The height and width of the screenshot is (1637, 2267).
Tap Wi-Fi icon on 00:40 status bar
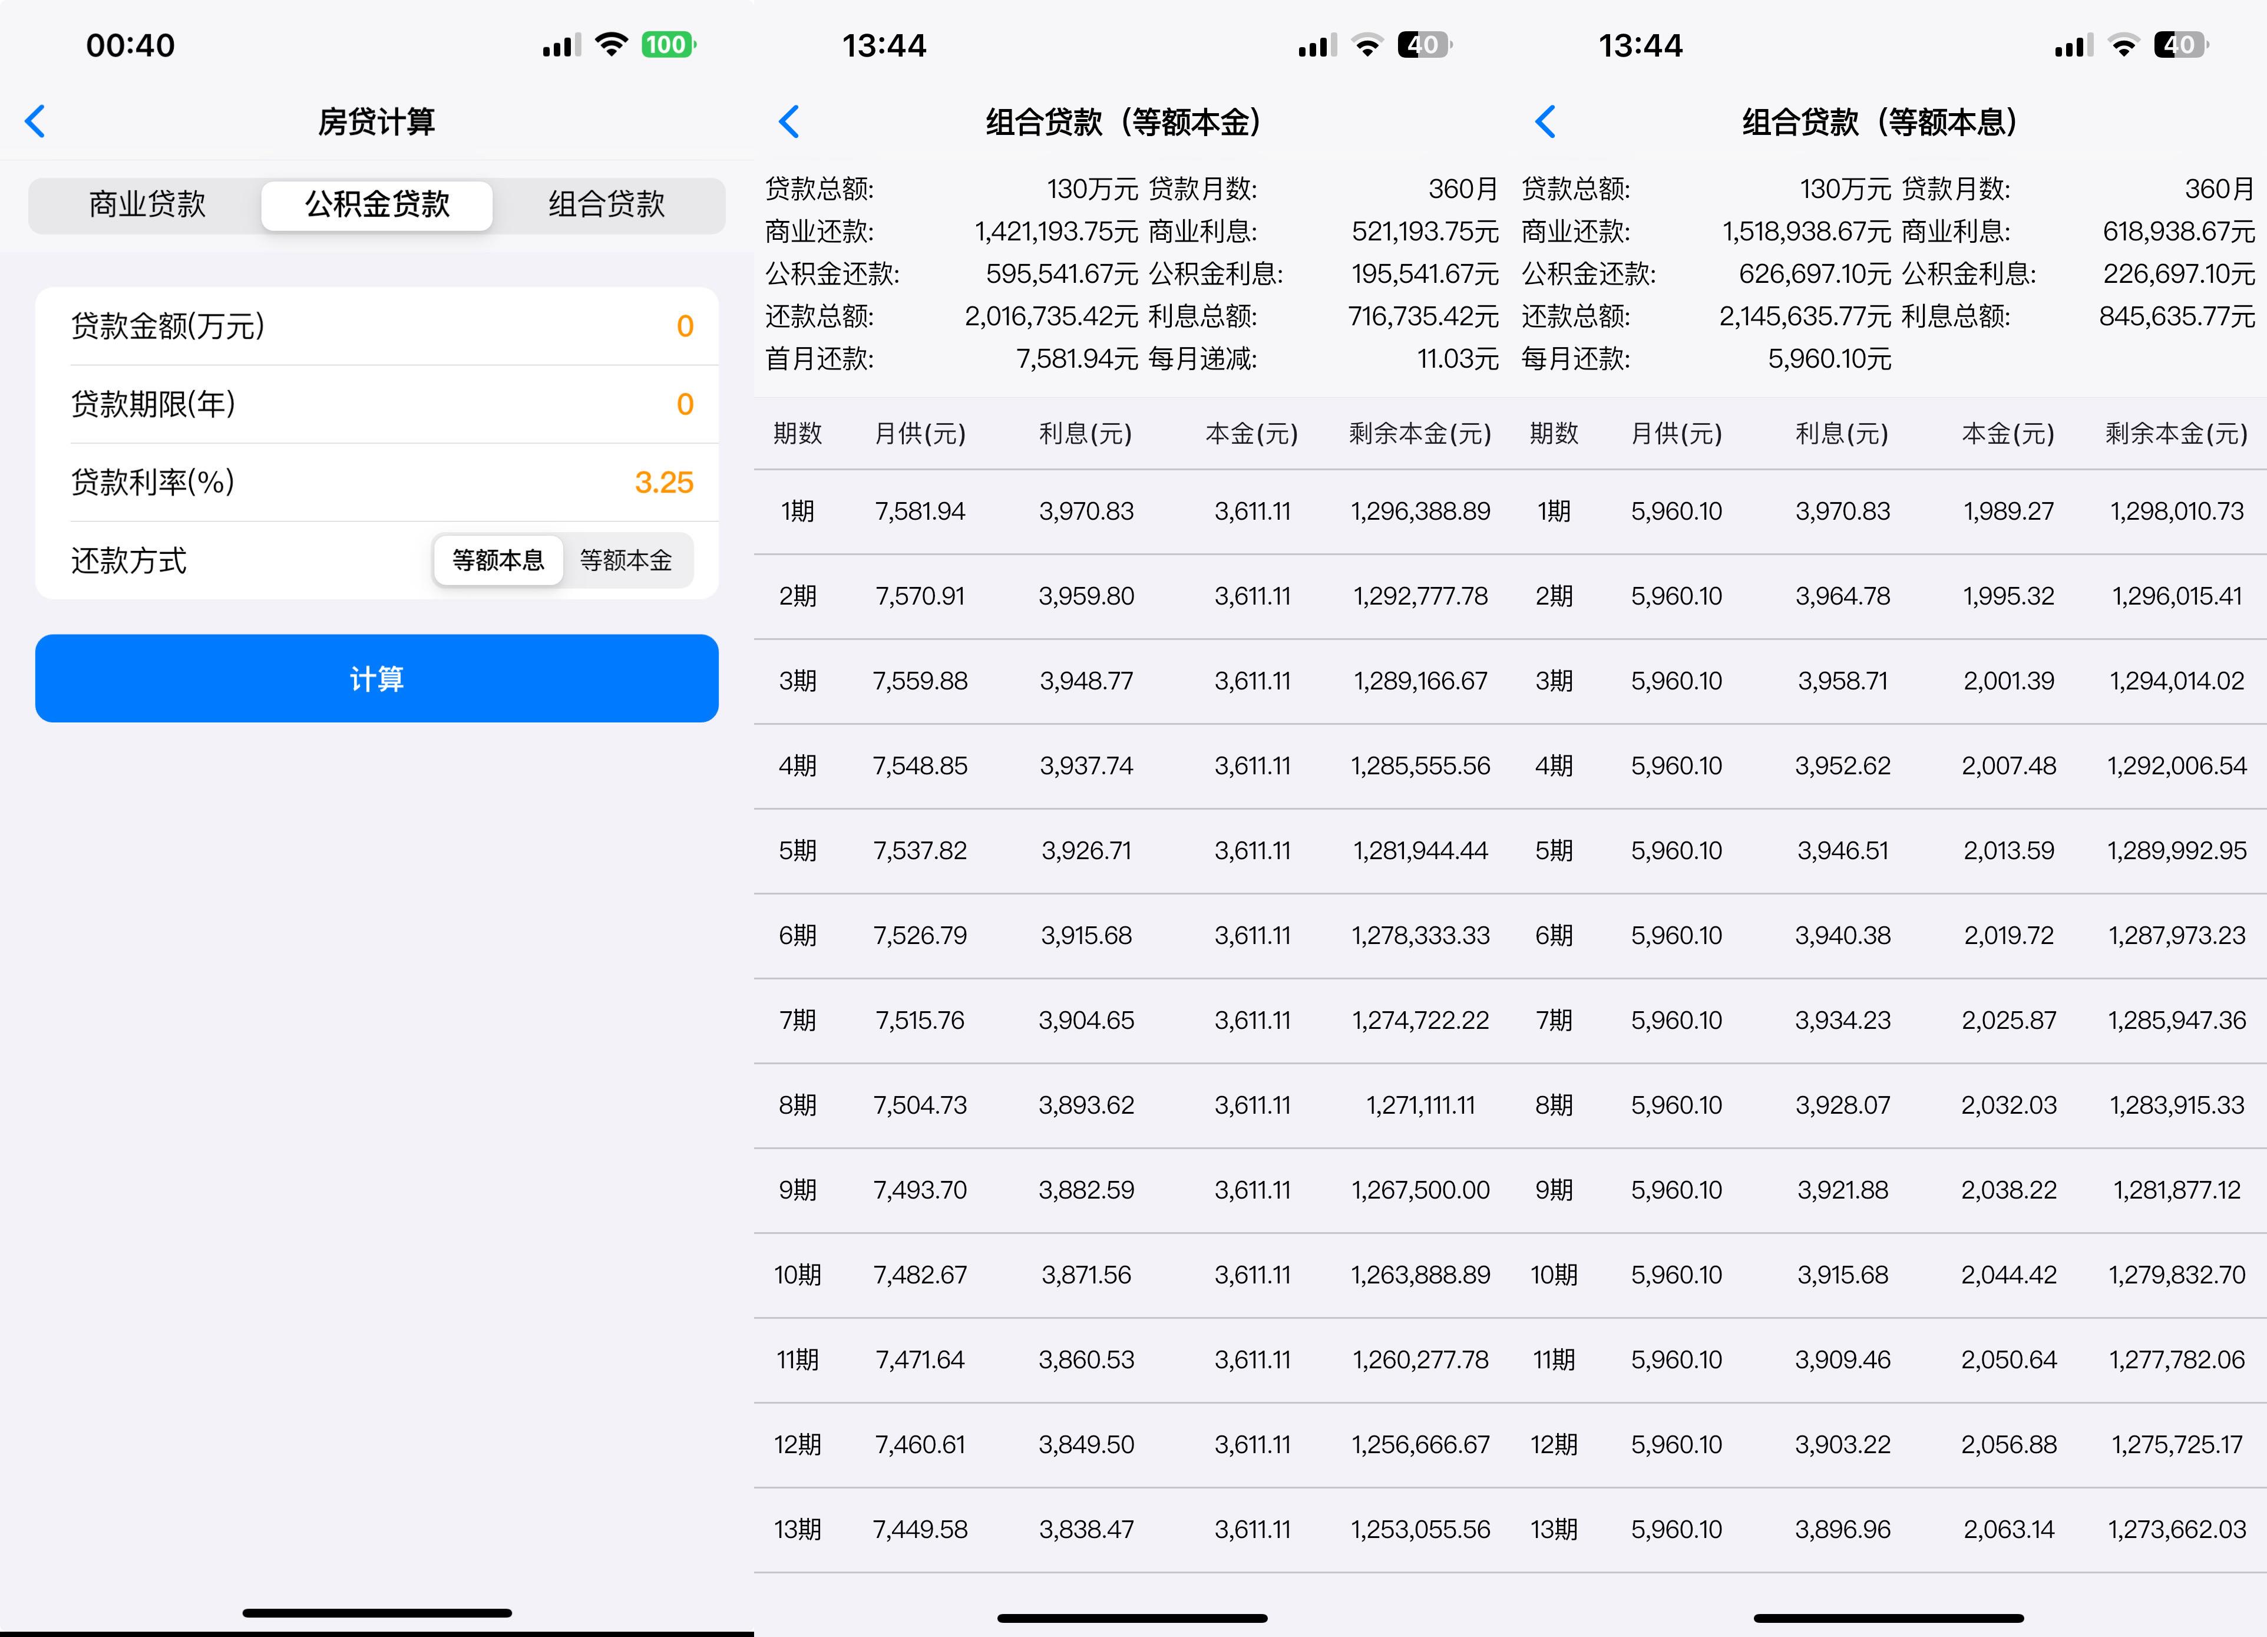pyautogui.click(x=611, y=44)
